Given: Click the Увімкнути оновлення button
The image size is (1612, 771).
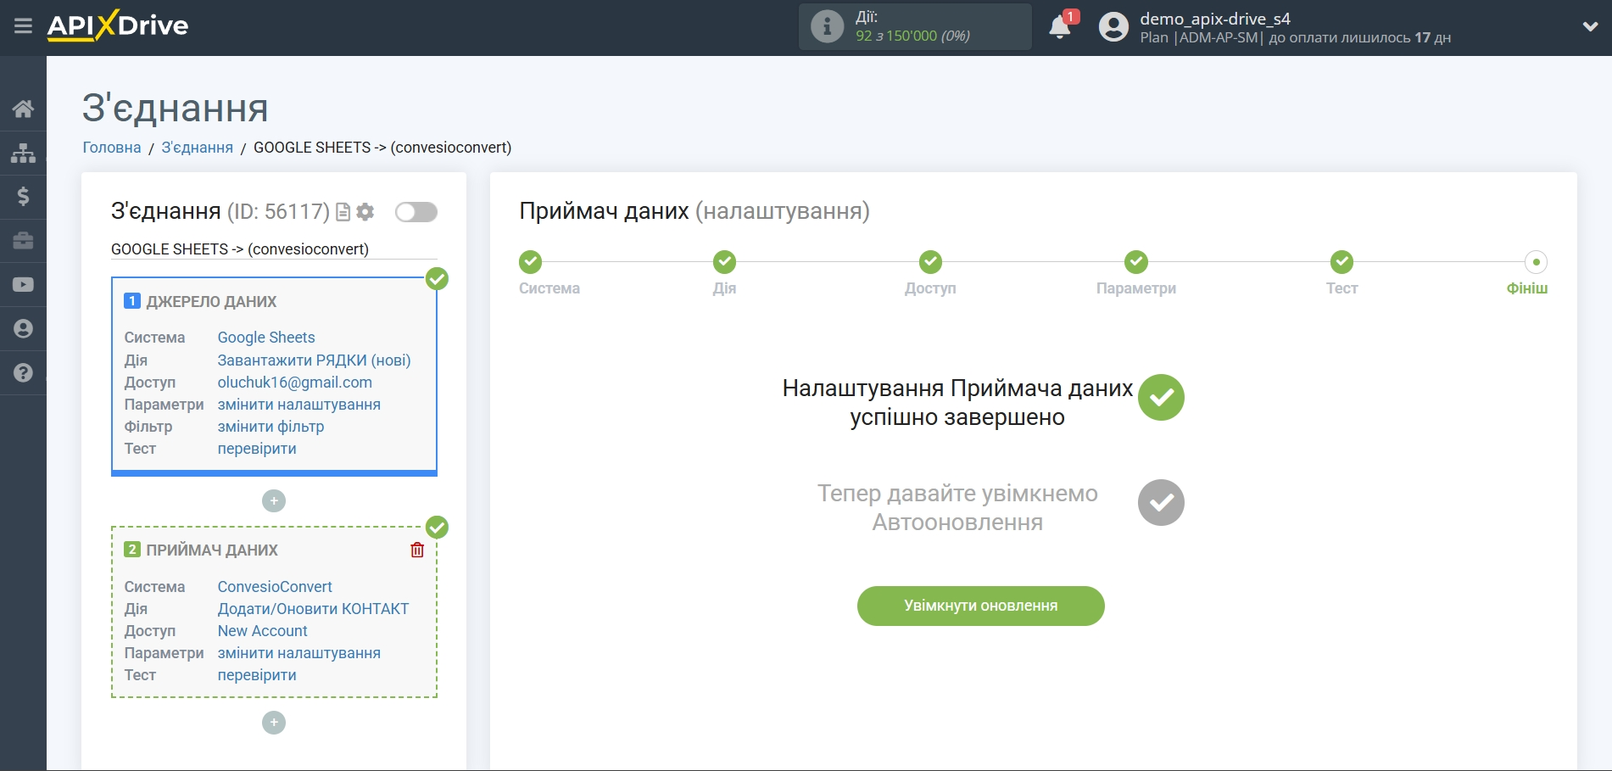Looking at the screenshot, I should click(980, 606).
